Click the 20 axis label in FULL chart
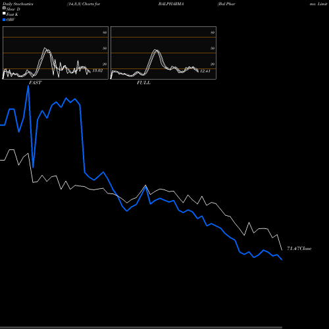Screen dimensions: 329x329 [213, 64]
